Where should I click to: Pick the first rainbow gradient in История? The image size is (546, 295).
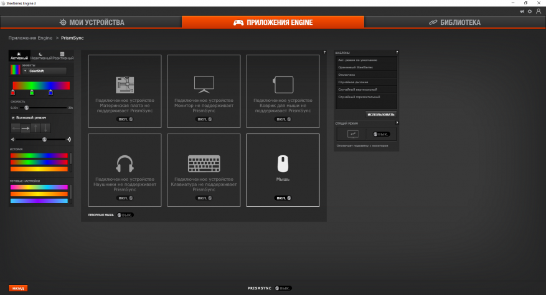tap(39, 155)
